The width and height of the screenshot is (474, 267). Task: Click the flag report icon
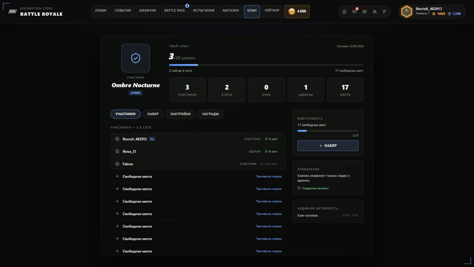click(385, 12)
